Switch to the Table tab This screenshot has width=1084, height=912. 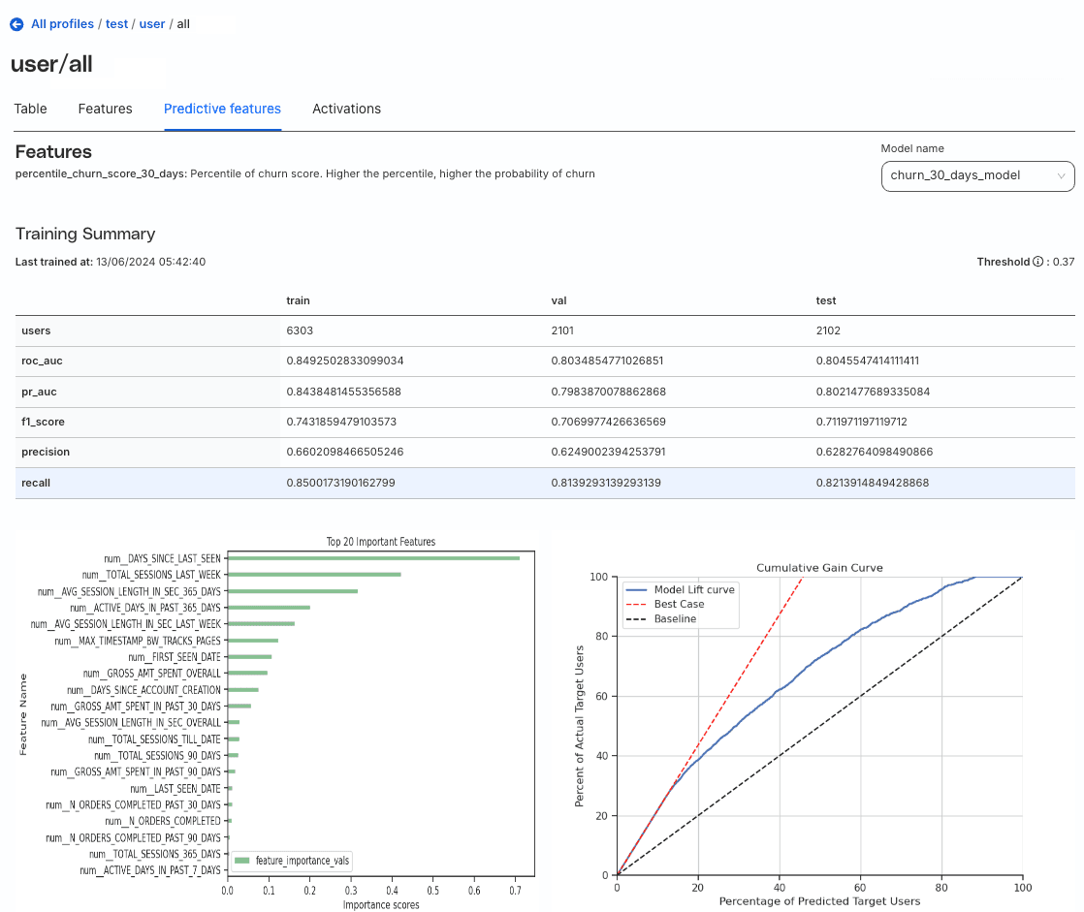coord(30,109)
